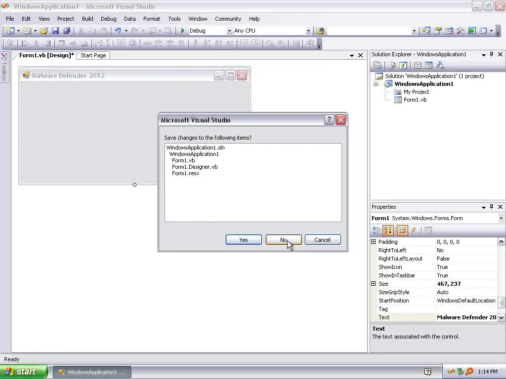506x379 pixels.
Task: Click Yes to save changes
Action: [244, 240]
